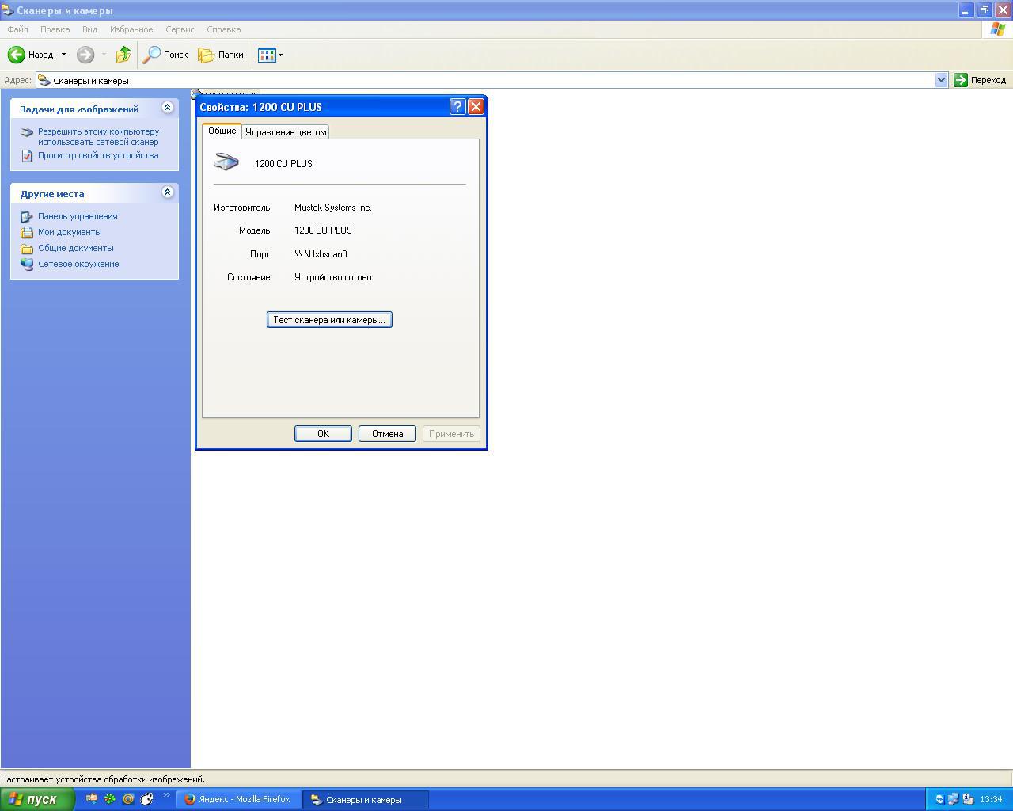Click the show desktop quick launch icon
This screenshot has width=1013, height=811.
(x=92, y=799)
